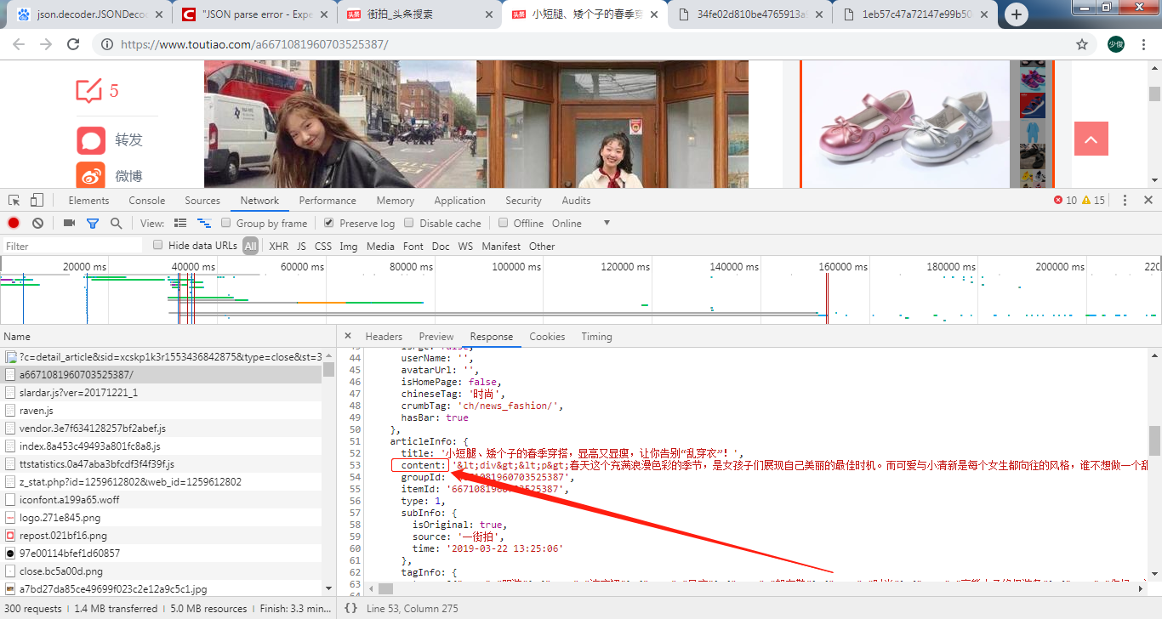Toggle the network filter funnel icon

[x=93, y=223]
